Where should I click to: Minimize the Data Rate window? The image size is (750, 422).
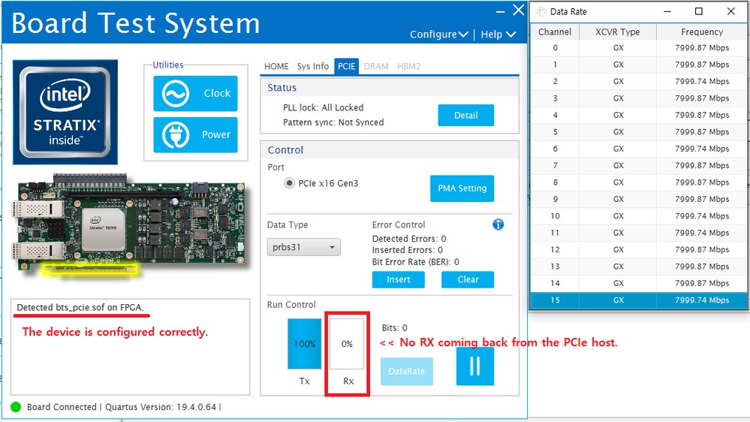(667, 11)
